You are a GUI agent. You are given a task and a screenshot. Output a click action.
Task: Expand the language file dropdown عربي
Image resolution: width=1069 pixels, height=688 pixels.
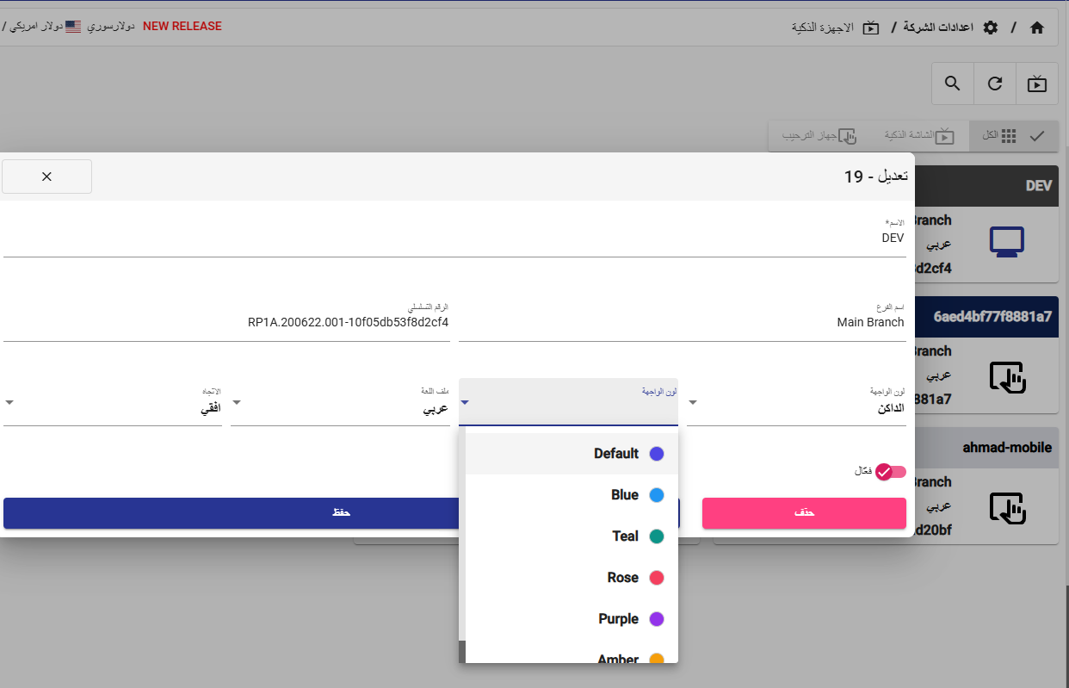(340, 403)
